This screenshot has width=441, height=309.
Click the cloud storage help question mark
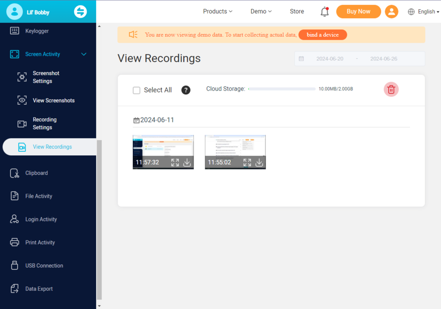pos(186,90)
